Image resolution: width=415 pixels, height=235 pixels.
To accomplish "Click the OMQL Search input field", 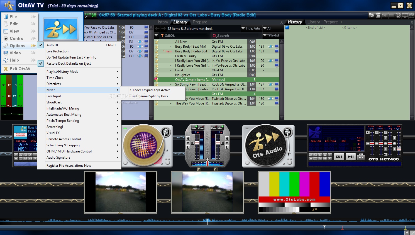I will tap(237, 36).
